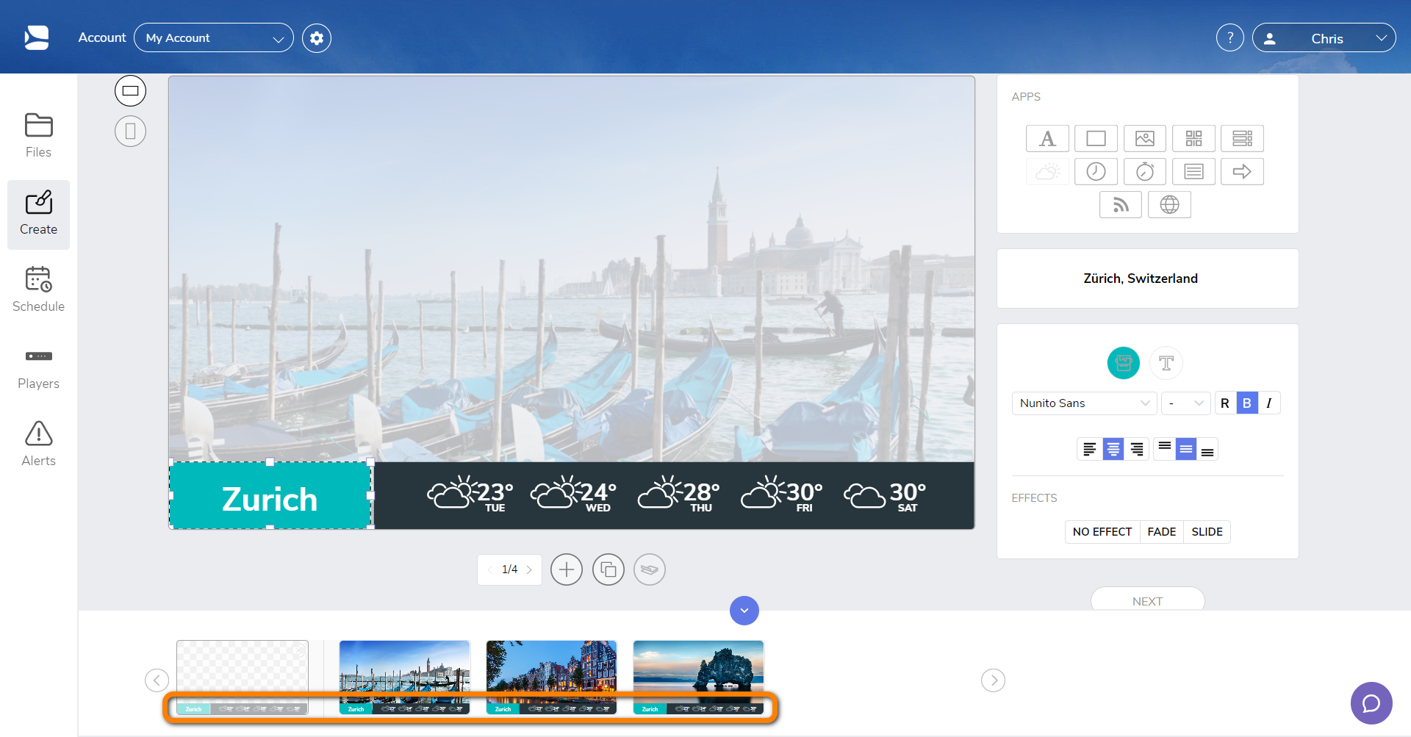This screenshot has width=1411, height=737.
Task: Select the Image app icon
Action: point(1144,138)
